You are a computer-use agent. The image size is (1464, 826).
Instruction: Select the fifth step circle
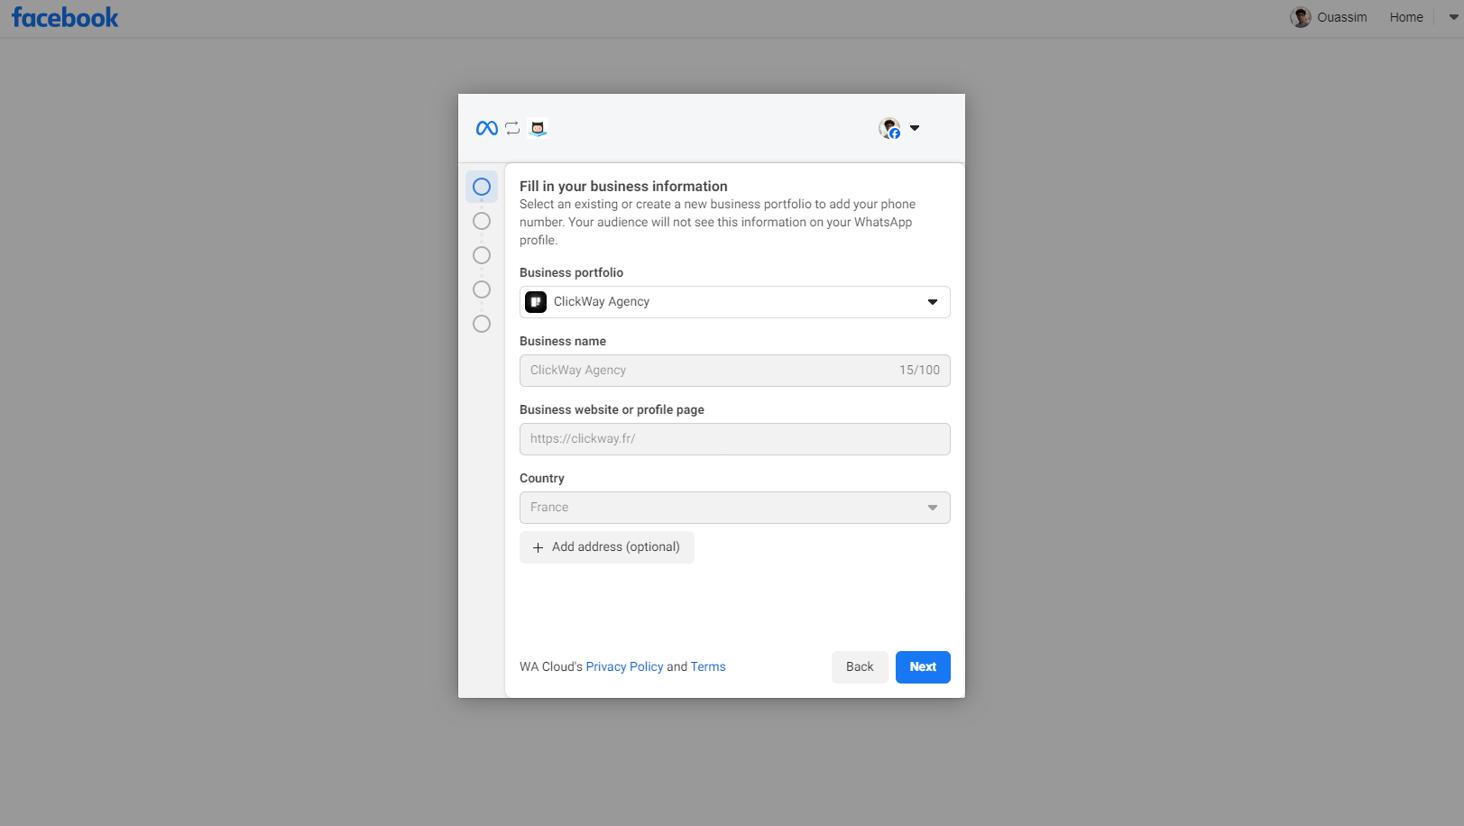click(x=482, y=324)
